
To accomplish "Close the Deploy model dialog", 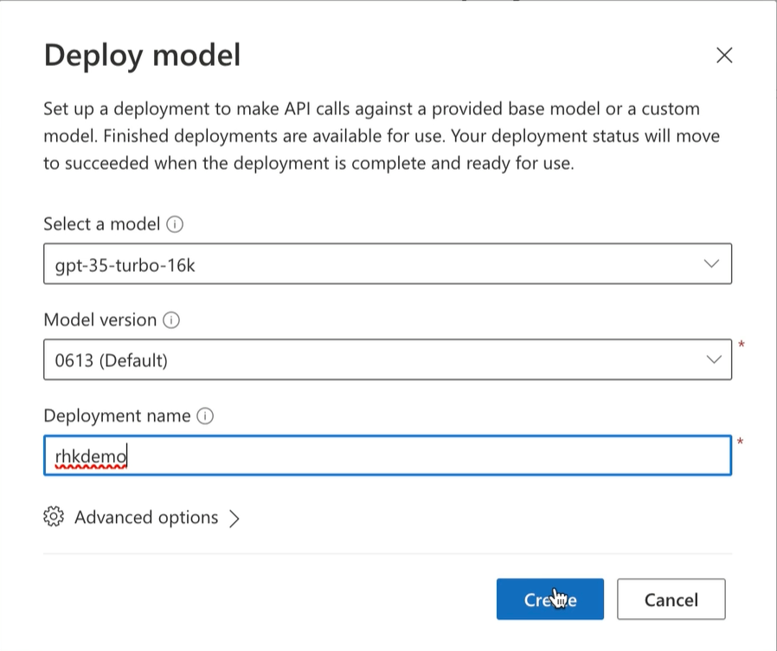I will 724,55.
